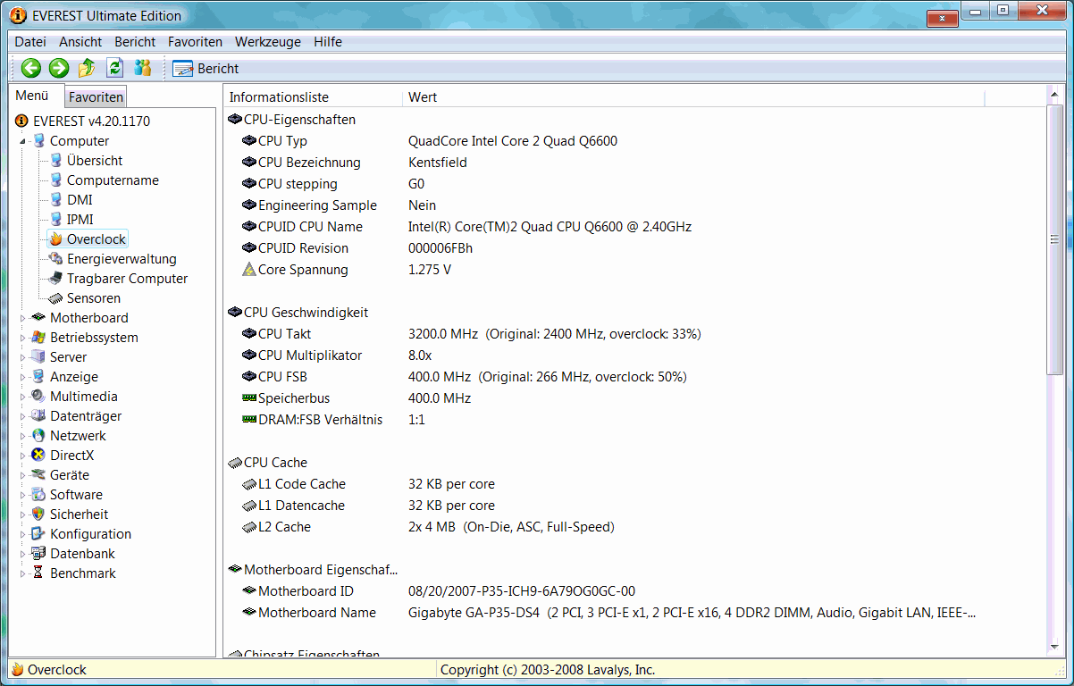Screen dimensions: 1074x686
Task: Click the Wert column header
Action: (693, 96)
